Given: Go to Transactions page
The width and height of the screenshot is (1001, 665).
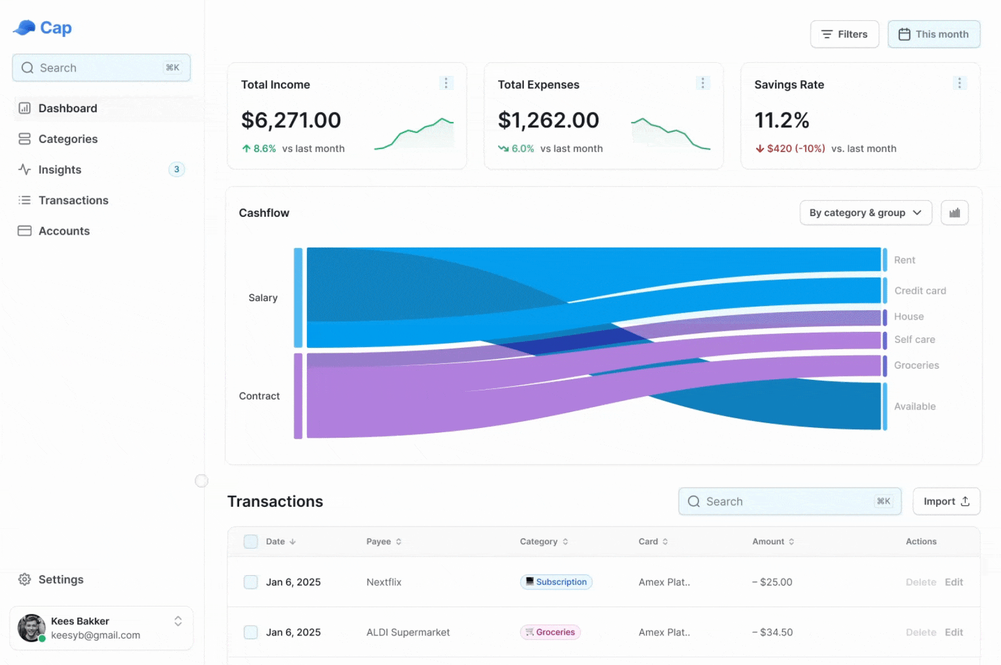Looking at the screenshot, I should 102,200.
